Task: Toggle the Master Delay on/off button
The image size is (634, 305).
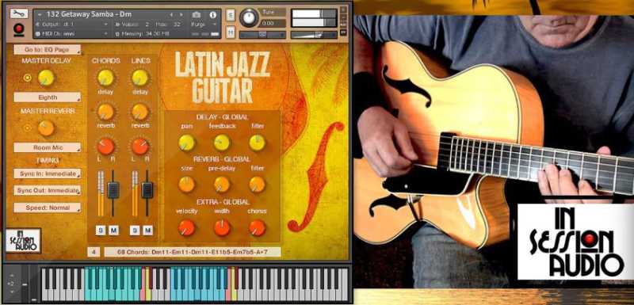Action: coord(28,78)
